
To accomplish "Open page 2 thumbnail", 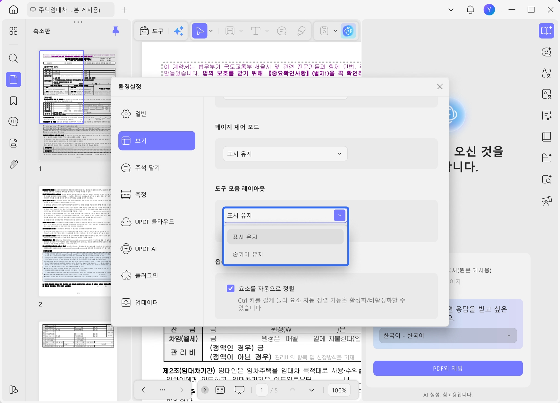I will 75,241.
